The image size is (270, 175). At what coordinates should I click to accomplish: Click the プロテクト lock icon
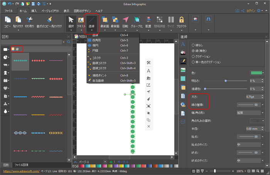(x=181, y=21)
